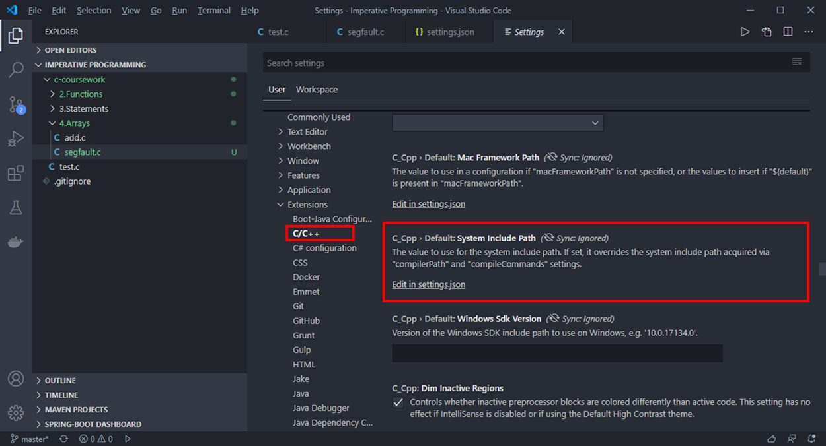The height and width of the screenshot is (446, 826).
Task: Open the editor More Actions ellipsis
Action: (809, 32)
